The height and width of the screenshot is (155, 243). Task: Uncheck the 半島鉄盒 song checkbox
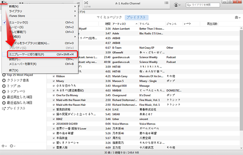[x=54, y=138]
